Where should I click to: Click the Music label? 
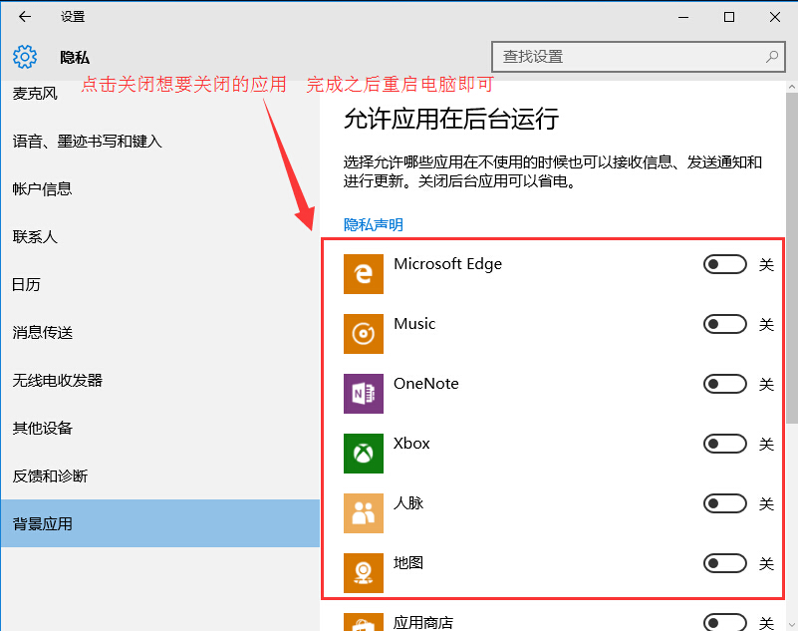[x=414, y=324]
